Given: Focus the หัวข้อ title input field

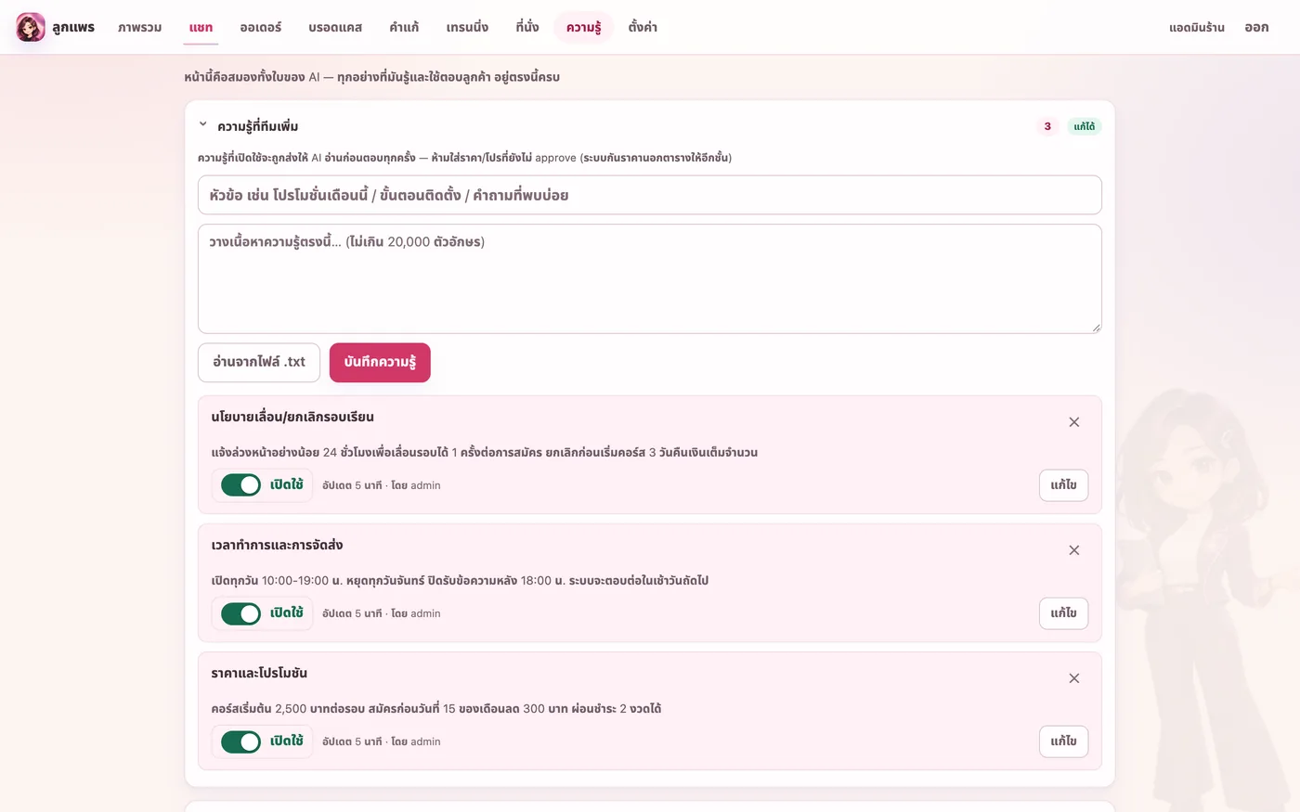Looking at the screenshot, I should click(x=650, y=195).
